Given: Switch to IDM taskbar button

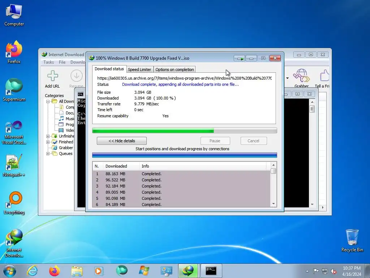Looking at the screenshot, I should pos(188,271).
